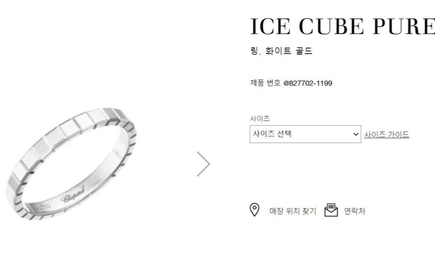
Task: Click the ICE CUBE PURE product title
Action: click(342, 27)
